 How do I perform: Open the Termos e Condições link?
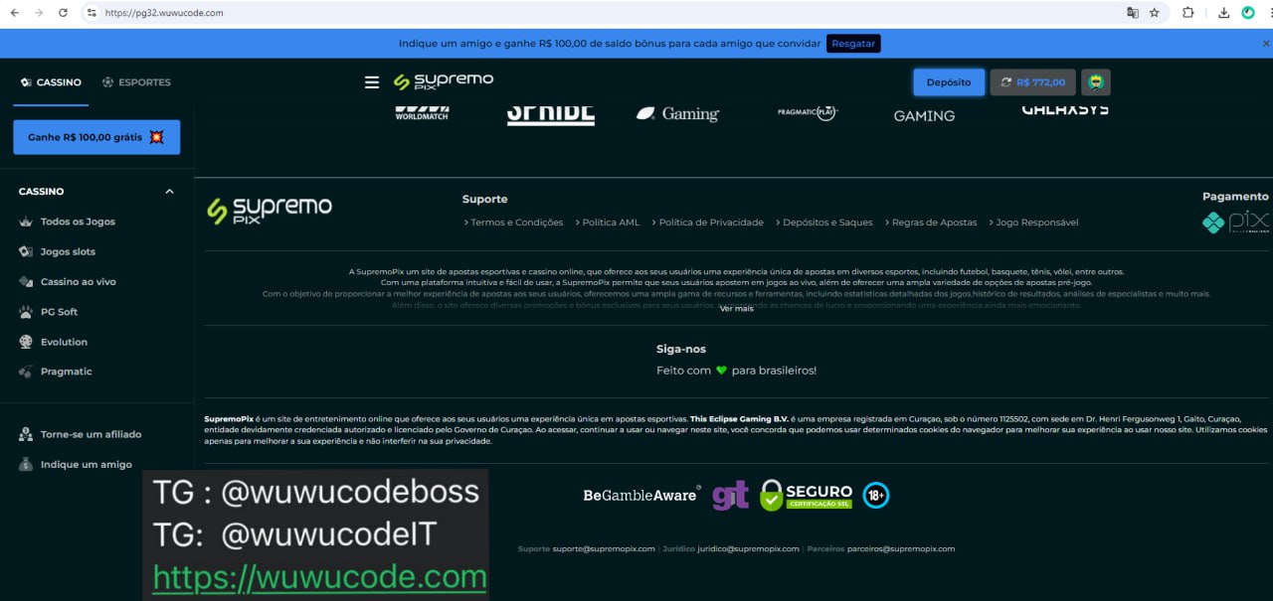point(516,223)
